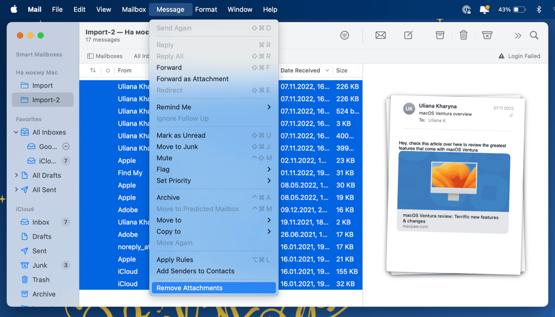Click the 31 KB size cell
This screenshot has height=317, width=555.
[x=346, y=173]
